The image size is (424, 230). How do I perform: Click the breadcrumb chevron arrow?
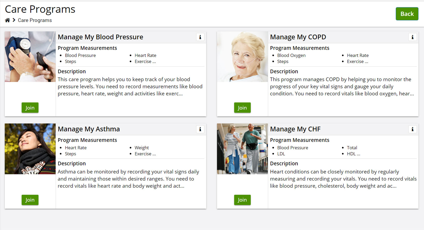pyautogui.click(x=14, y=20)
